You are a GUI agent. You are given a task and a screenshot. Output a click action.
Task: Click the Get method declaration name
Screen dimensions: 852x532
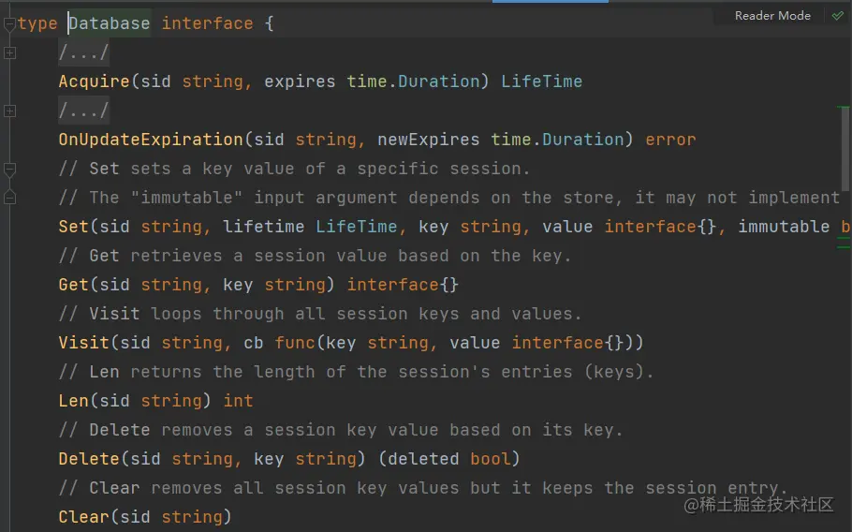pos(73,285)
